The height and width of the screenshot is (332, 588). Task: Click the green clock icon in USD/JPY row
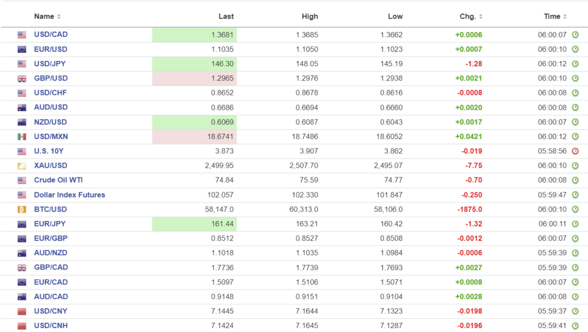click(x=575, y=64)
